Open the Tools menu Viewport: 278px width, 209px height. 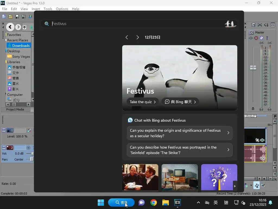[48, 9]
